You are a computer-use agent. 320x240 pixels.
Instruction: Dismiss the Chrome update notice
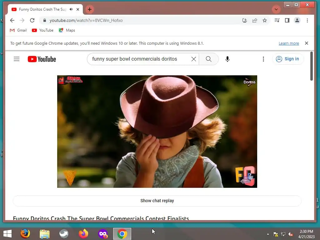click(x=306, y=43)
